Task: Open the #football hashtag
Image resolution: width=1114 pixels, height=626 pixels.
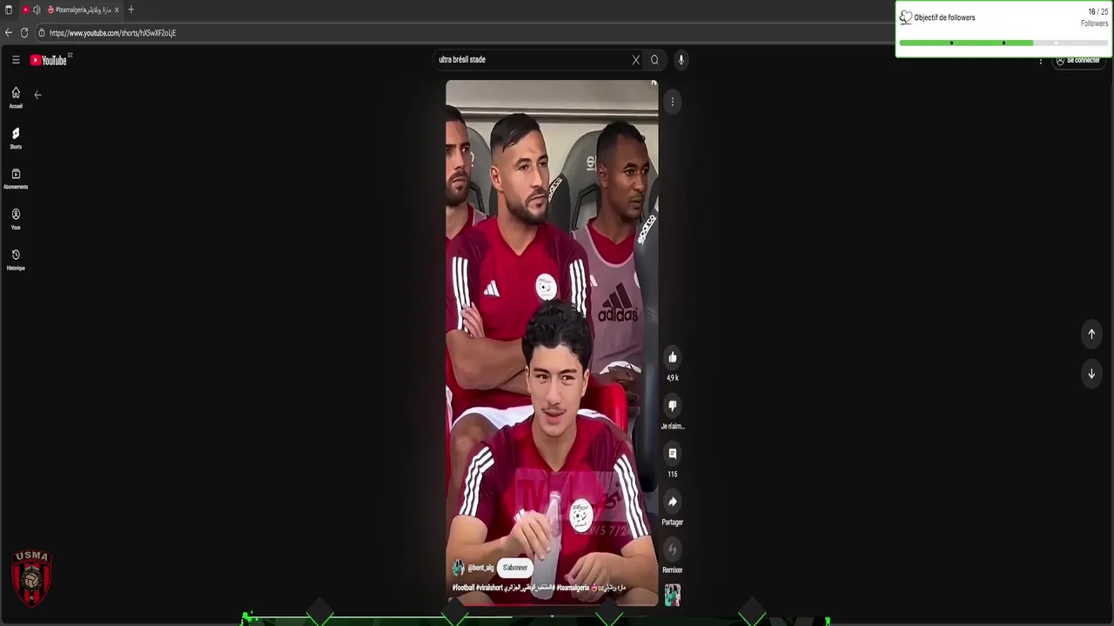Action: pyautogui.click(x=463, y=588)
